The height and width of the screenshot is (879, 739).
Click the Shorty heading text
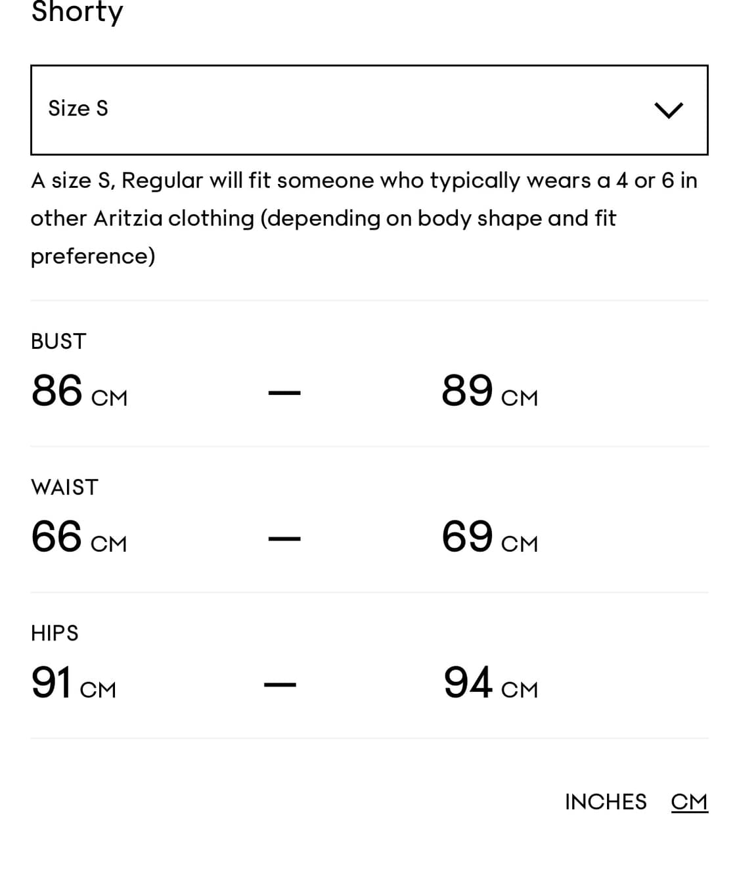pyautogui.click(x=77, y=12)
